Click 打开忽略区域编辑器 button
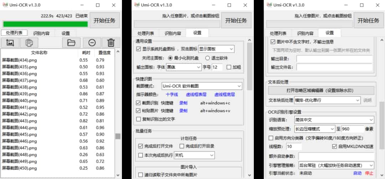385x179 pixels. coord(321,90)
